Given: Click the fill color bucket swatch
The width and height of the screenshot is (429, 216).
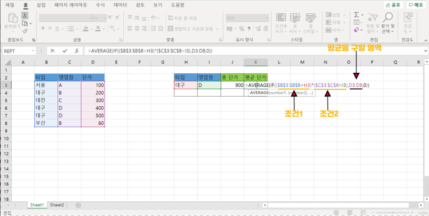Looking at the screenshot, I should click(x=86, y=28).
